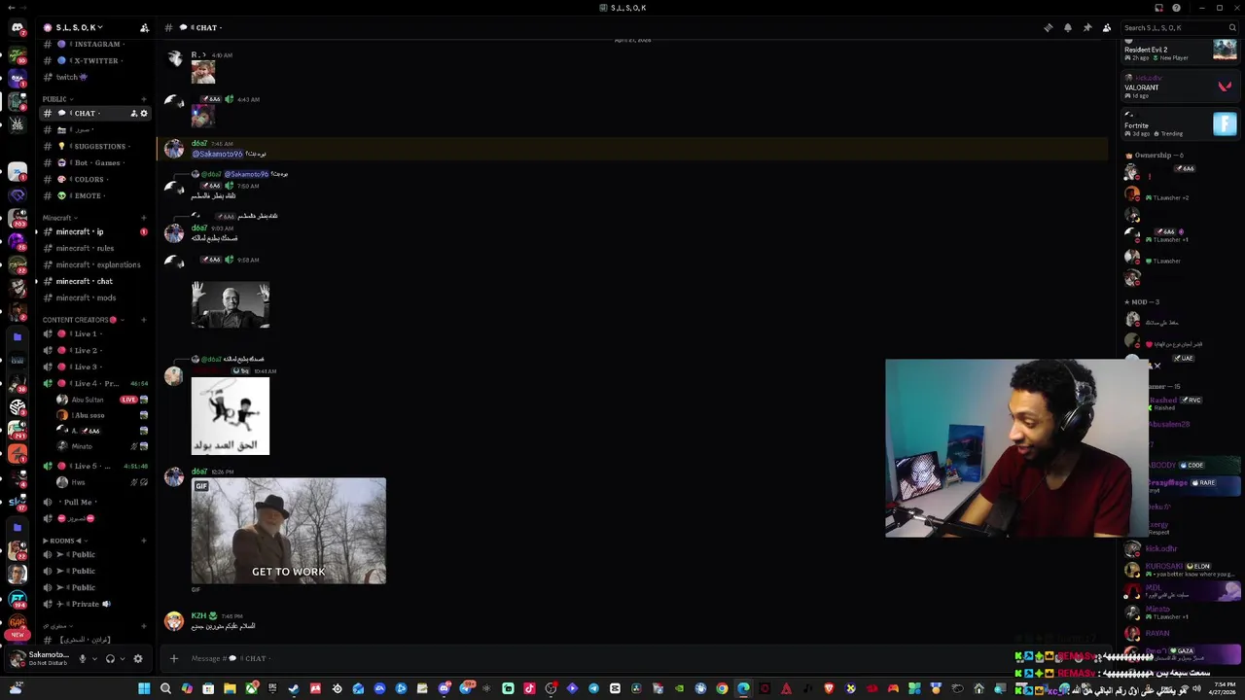Click the attach plus button in message bar
The height and width of the screenshot is (700, 1245).
174,658
